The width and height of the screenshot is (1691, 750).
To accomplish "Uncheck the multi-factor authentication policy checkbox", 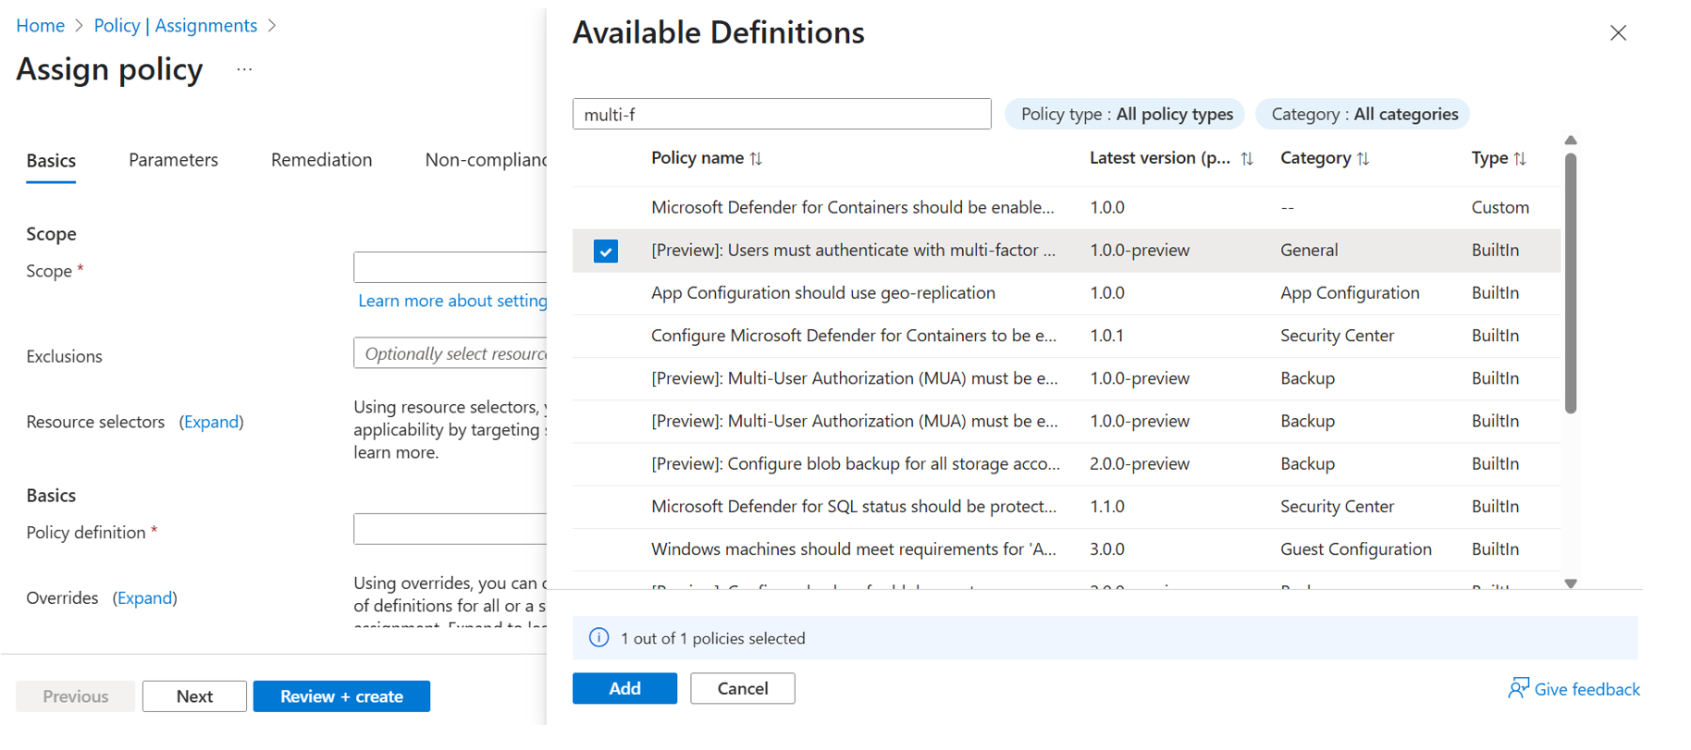I will (x=606, y=251).
